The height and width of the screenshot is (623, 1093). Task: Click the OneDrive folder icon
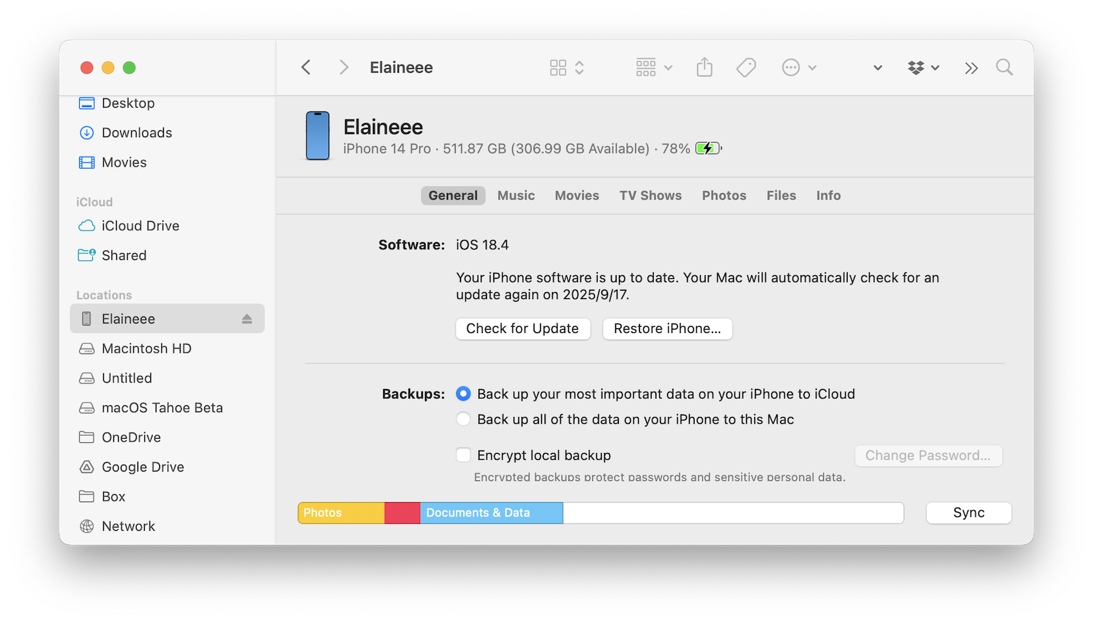tap(87, 437)
